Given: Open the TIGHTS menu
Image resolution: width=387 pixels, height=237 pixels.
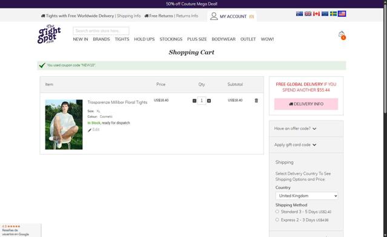Looking at the screenshot, I should [122, 39].
